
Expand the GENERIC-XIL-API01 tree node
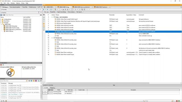[x=22, y=69]
